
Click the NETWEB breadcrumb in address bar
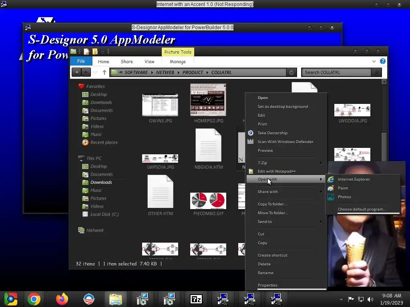(165, 72)
